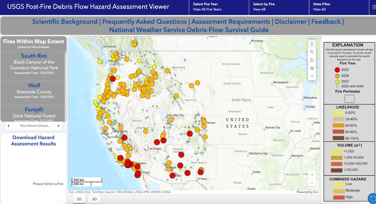Screen dimensions: 376x204
Task: Open the map layers list
Action: pos(312,68)
